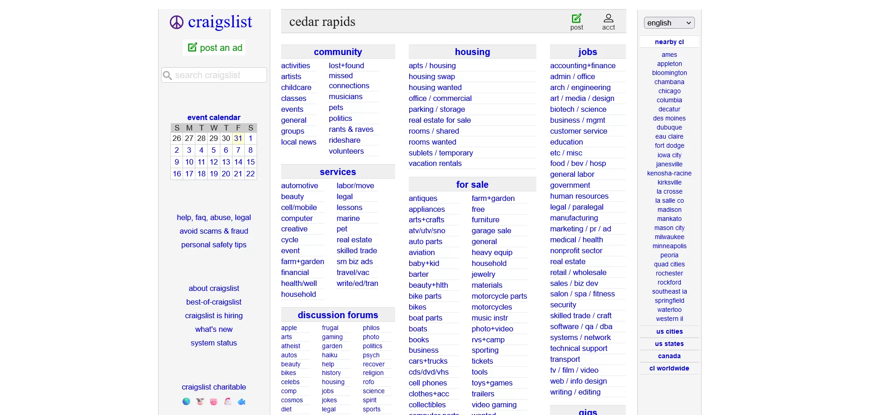Open the acct person icon
872x415 pixels.
609,18
